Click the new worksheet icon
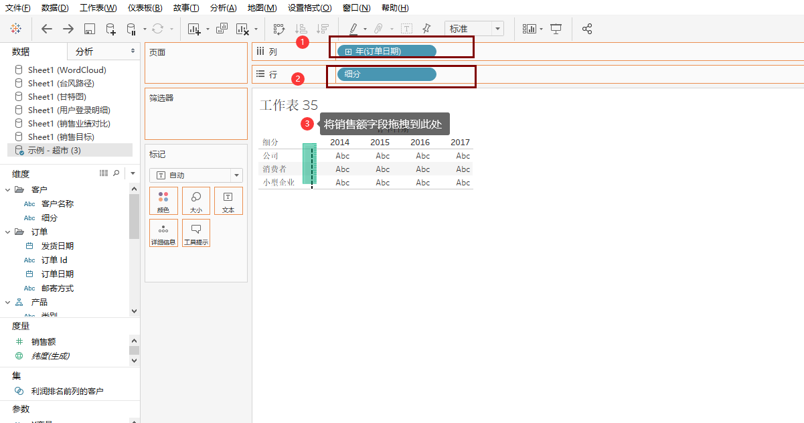Image resolution: width=804 pixels, height=423 pixels. coord(194,29)
